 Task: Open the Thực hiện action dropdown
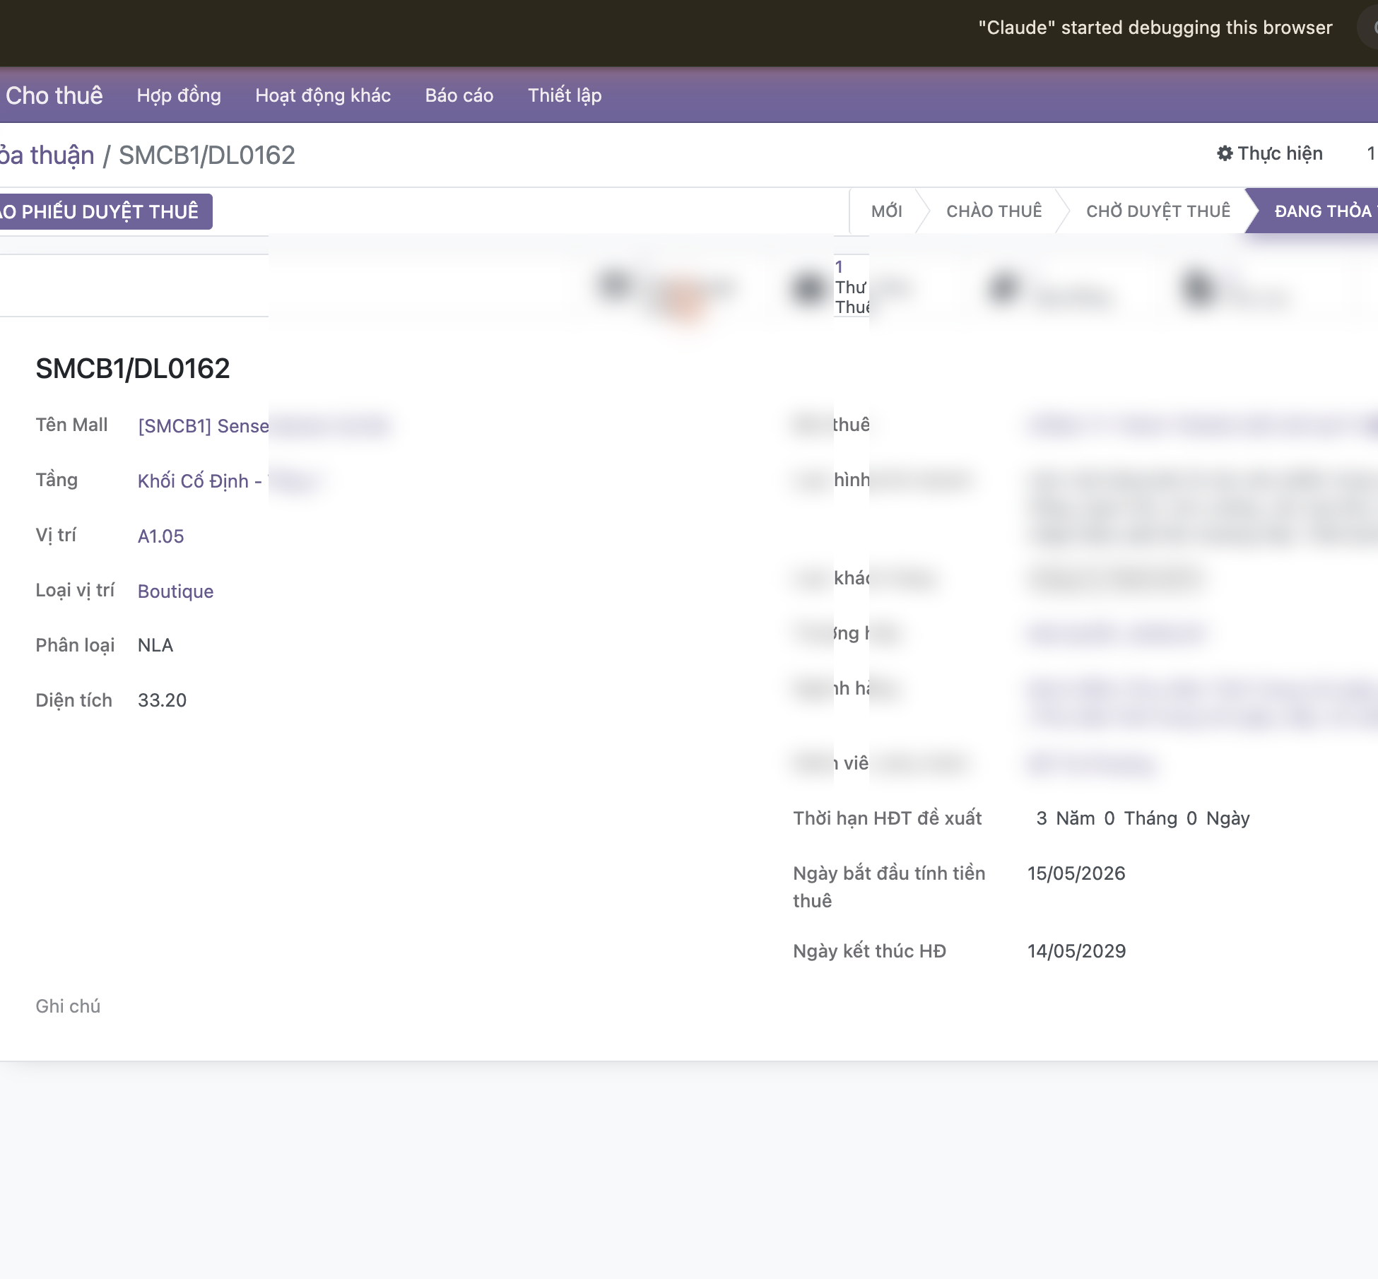(1270, 153)
